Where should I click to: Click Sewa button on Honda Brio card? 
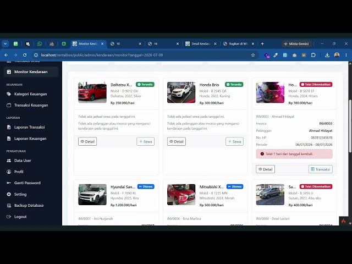coord(234,141)
